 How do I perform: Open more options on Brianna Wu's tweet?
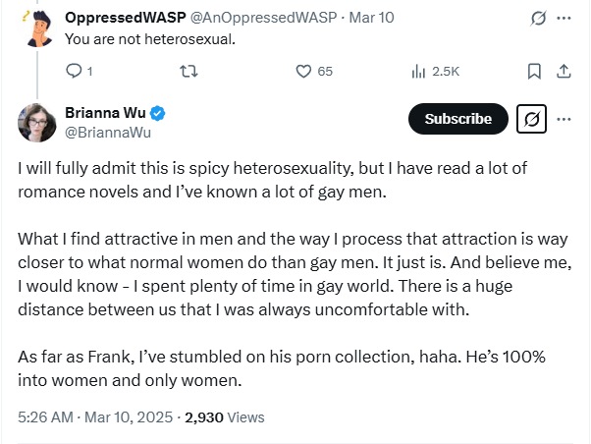(x=564, y=119)
